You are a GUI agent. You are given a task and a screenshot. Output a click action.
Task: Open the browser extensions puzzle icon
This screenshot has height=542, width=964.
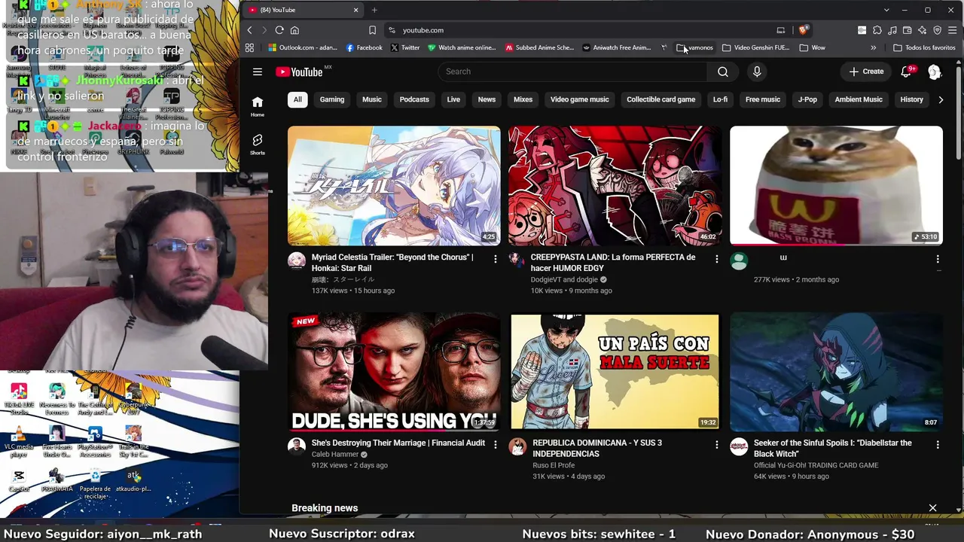[877, 30]
